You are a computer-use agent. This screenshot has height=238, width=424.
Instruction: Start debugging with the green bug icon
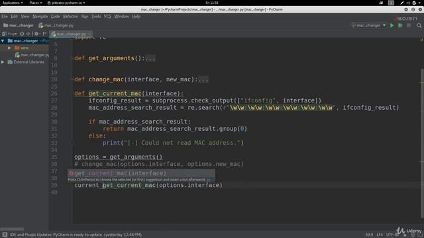coord(400,25)
